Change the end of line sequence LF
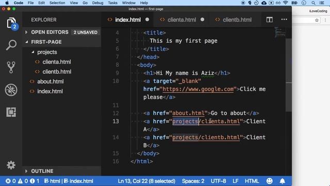The image size is (330, 186). point(235,181)
